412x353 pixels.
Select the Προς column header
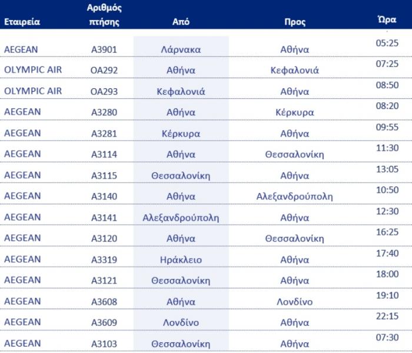coord(295,22)
